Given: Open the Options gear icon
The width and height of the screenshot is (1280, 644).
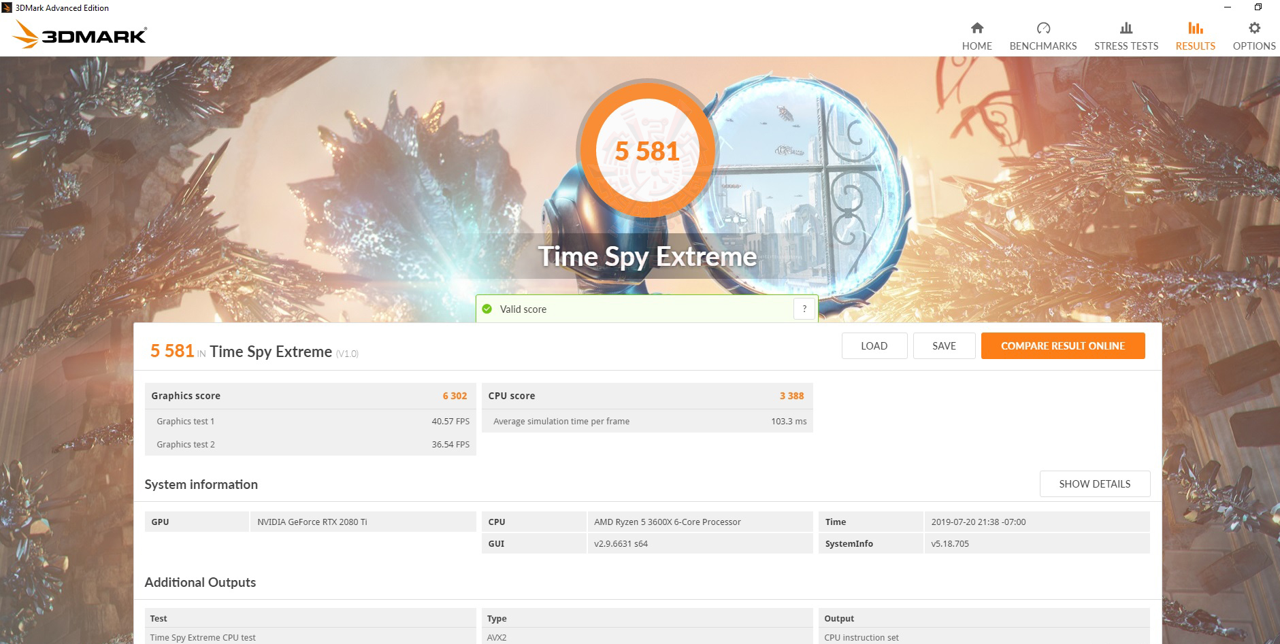Looking at the screenshot, I should [x=1254, y=28].
